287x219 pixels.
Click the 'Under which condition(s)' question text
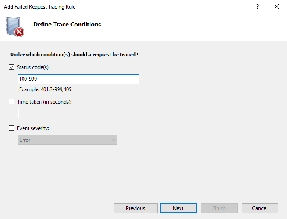(74, 55)
